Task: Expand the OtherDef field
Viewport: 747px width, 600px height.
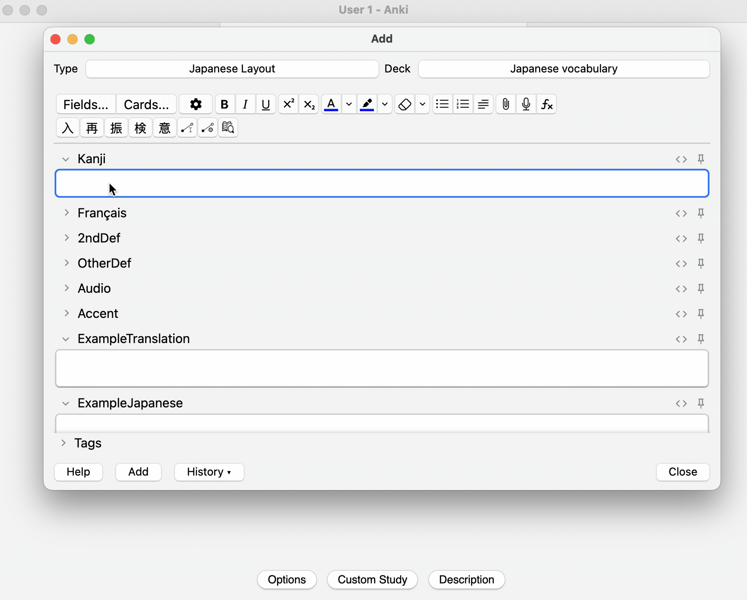Action: coord(67,263)
